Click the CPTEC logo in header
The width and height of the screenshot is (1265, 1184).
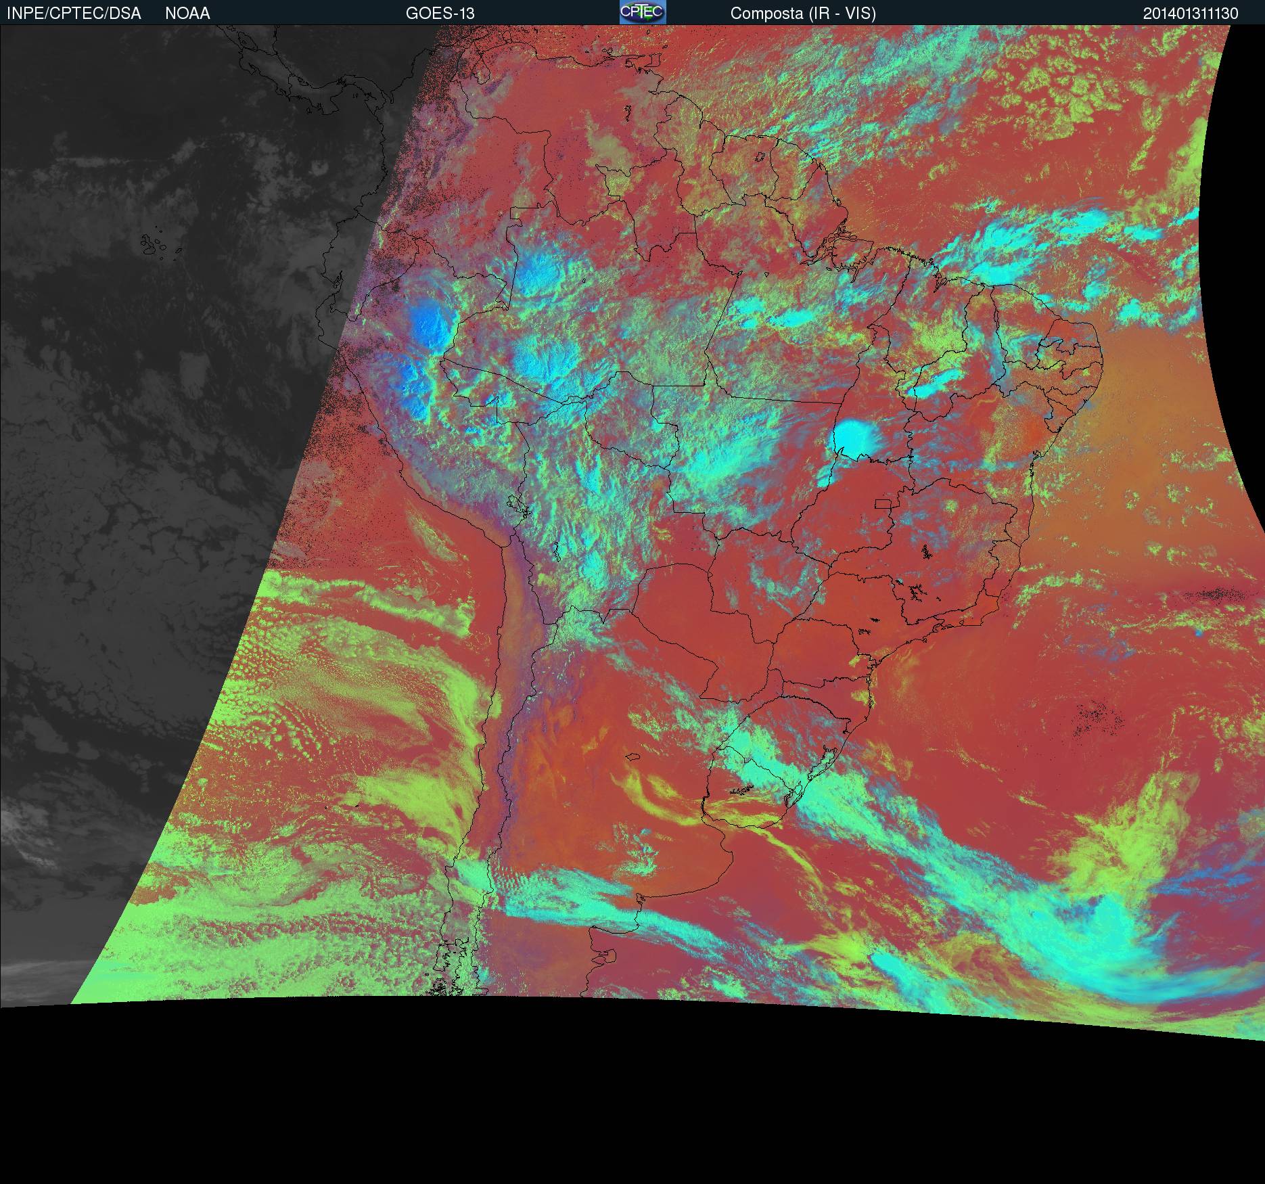click(x=643, y=12)
